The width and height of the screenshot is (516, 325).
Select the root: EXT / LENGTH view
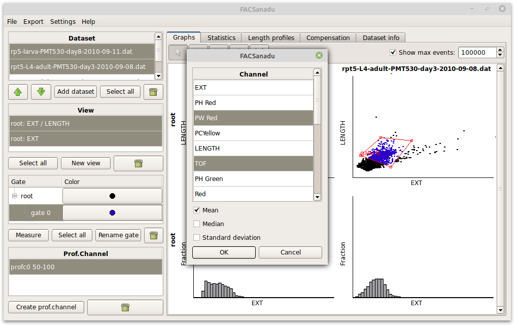(86, 124)
